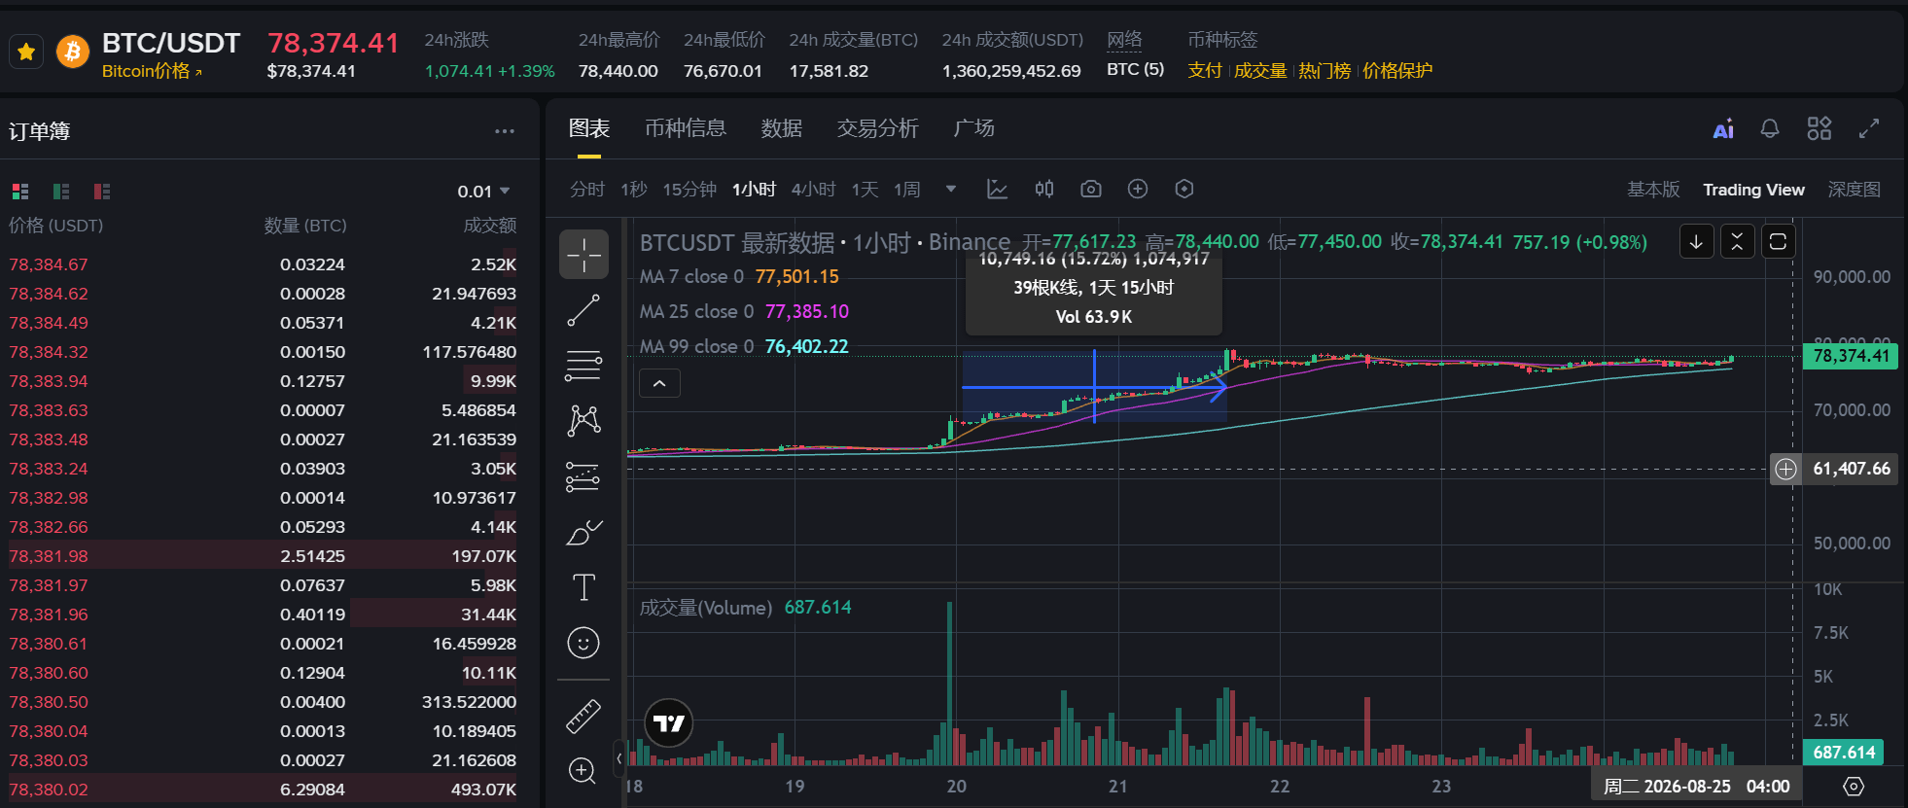Select the 15分钟 time interval
The width and height of the screenshot is (1908, 808).
[689, 190]
